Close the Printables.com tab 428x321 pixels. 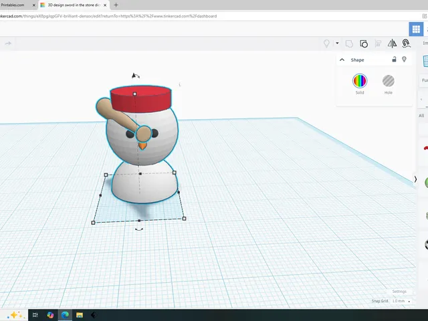click(34, 5)
